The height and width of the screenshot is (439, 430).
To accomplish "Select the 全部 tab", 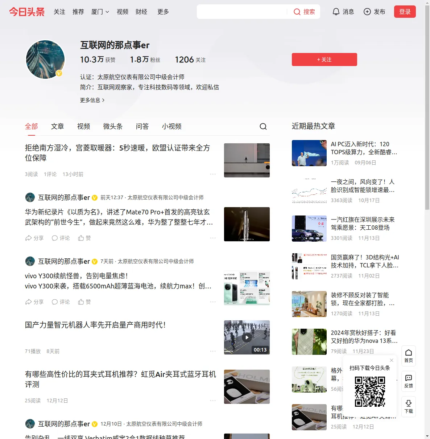I will tap(32, 126).
